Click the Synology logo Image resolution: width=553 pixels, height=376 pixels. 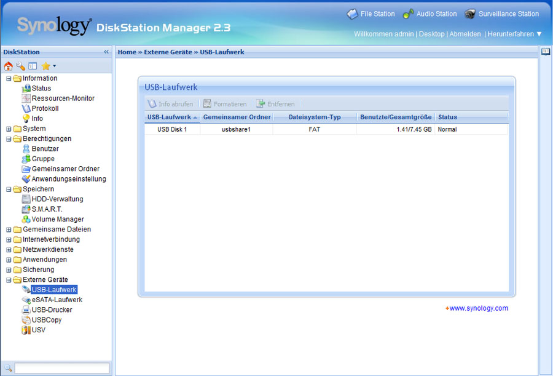[54, 25]
